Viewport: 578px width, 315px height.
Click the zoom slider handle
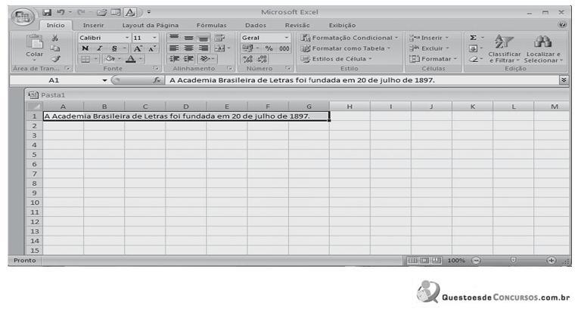(513, 260)
